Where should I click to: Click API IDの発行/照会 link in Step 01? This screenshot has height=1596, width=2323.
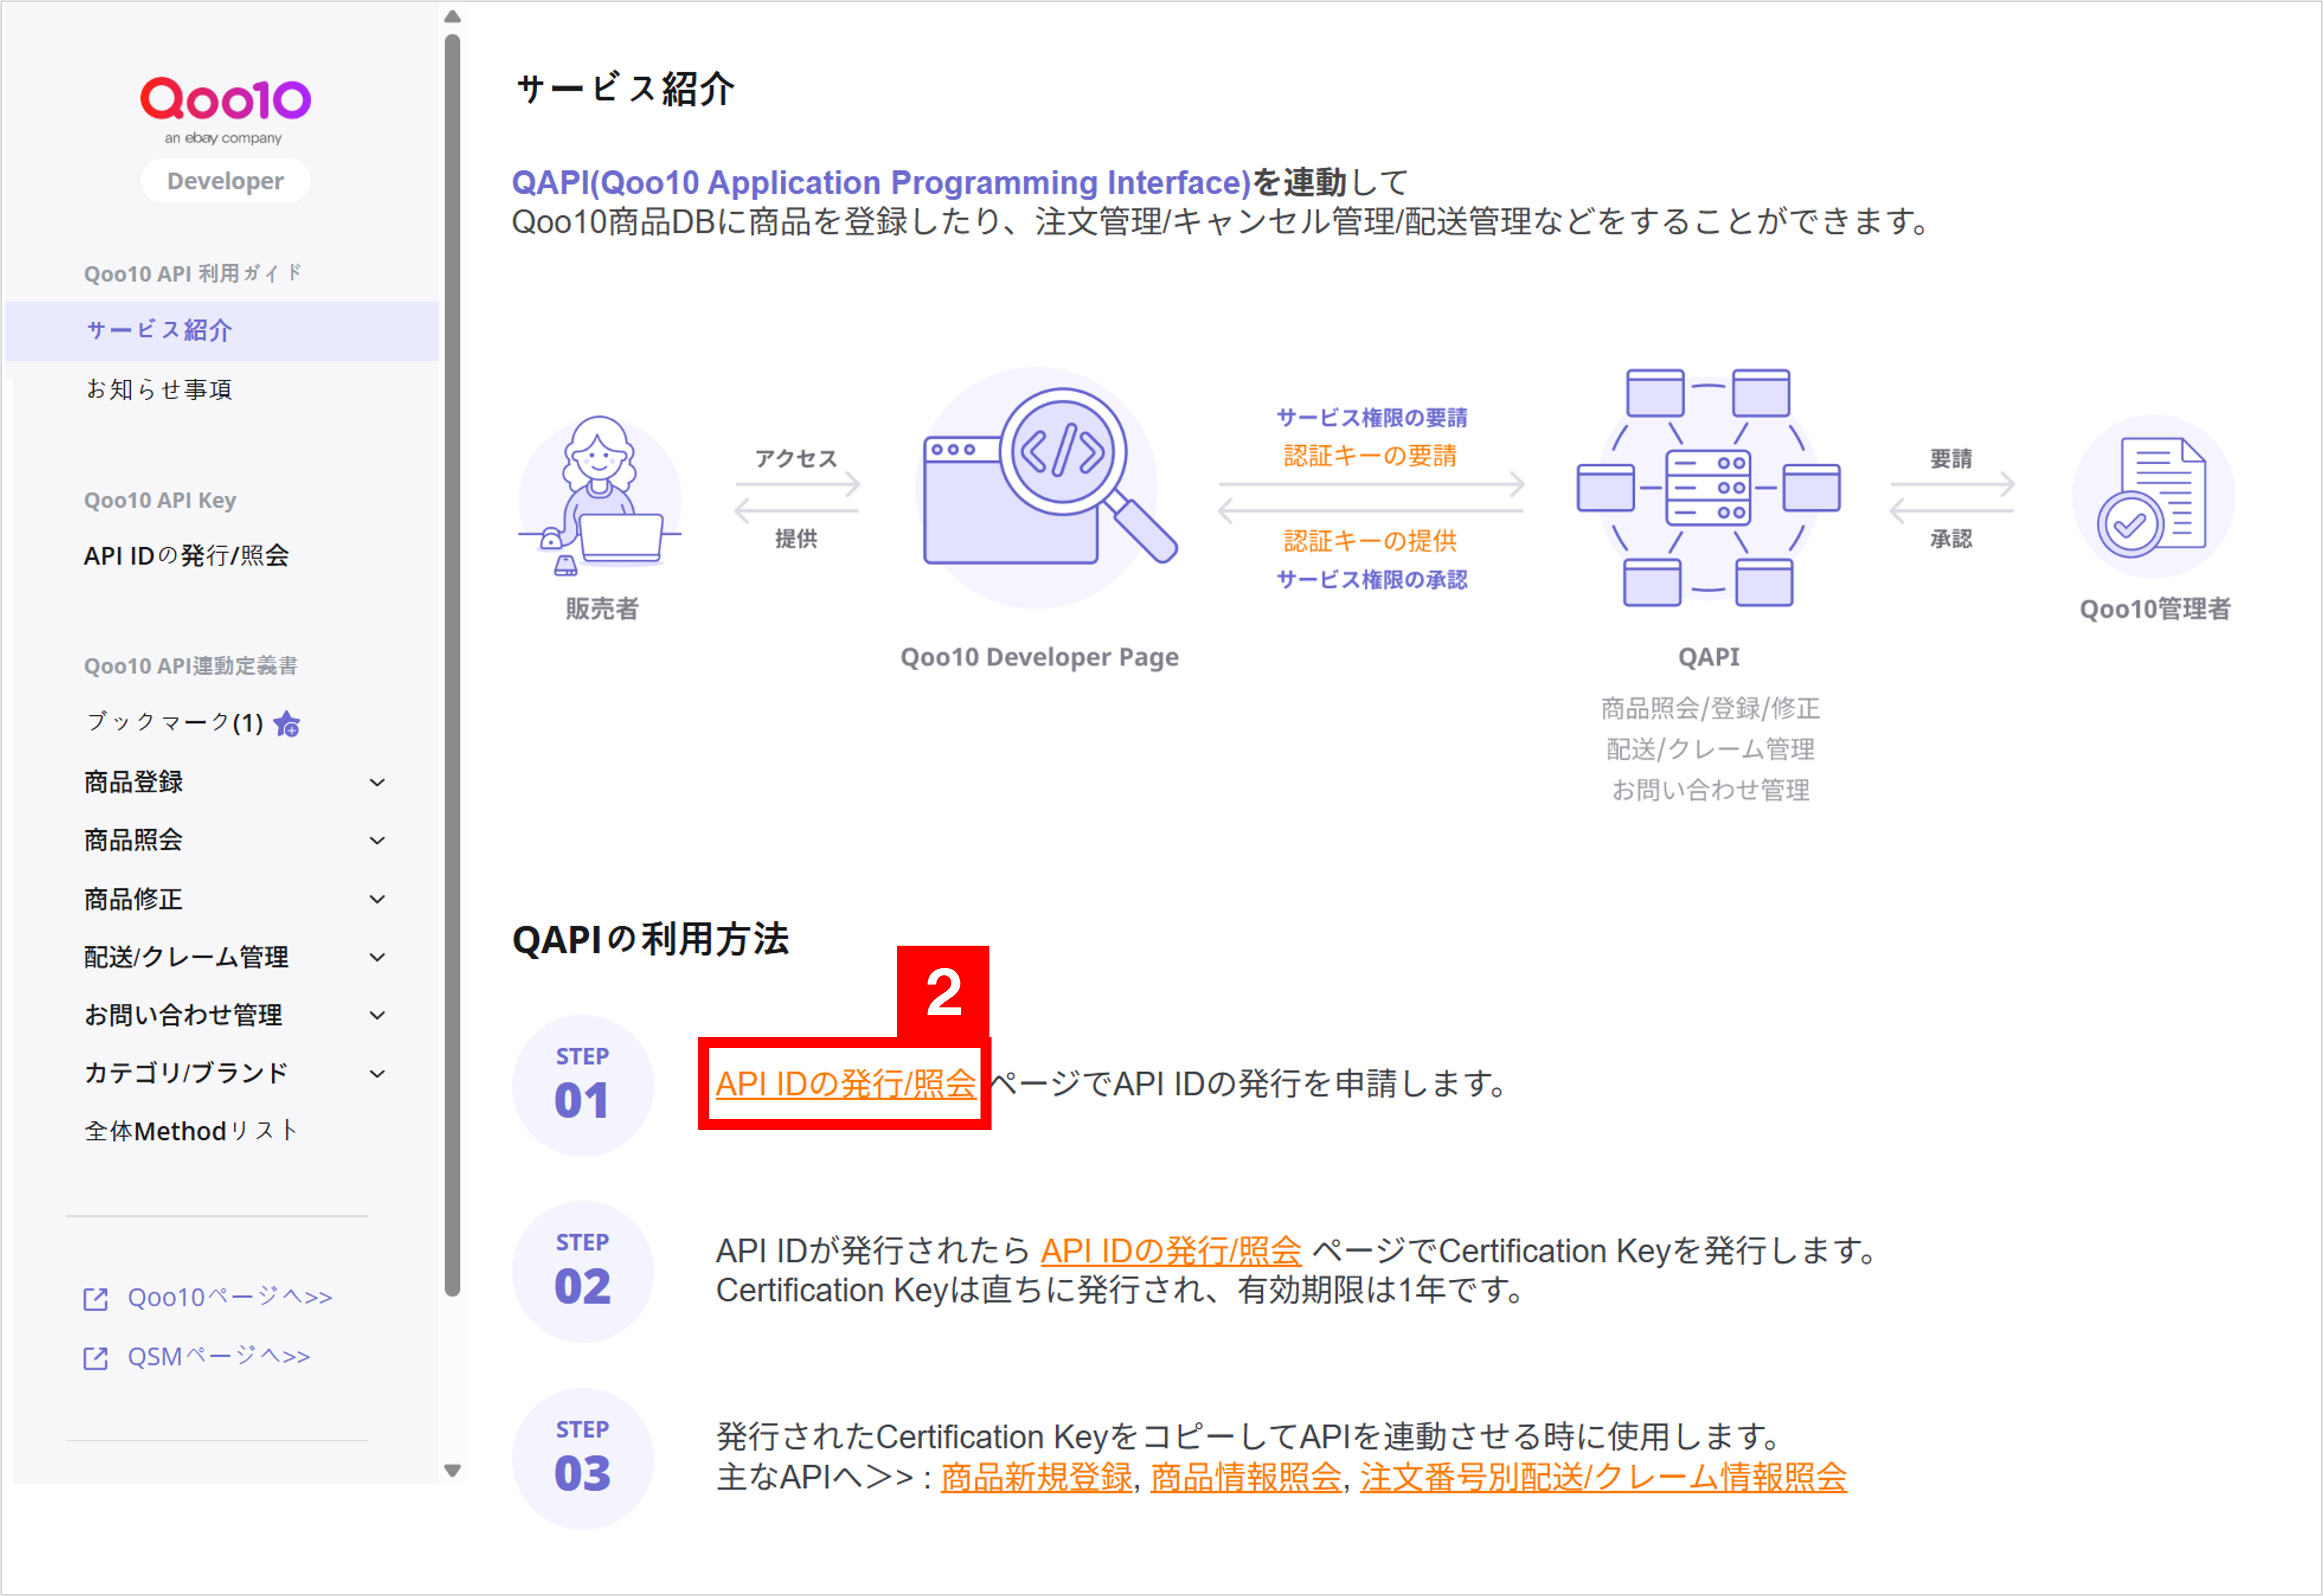point(845,1084)
